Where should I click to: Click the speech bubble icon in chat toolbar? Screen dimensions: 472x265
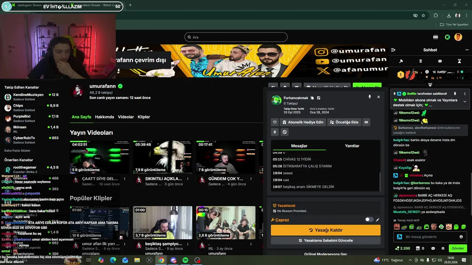440,61
